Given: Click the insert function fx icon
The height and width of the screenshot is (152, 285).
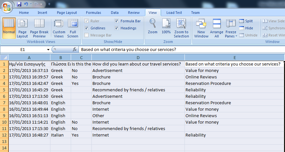Looking at the screenshot, I should 75,49.
